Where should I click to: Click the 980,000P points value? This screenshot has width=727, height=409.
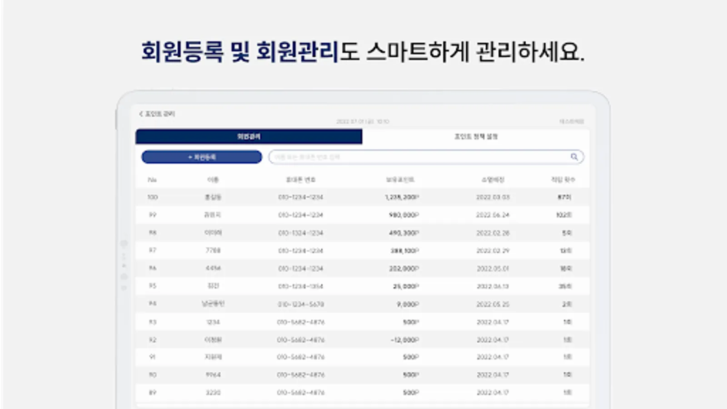(404, 215)
